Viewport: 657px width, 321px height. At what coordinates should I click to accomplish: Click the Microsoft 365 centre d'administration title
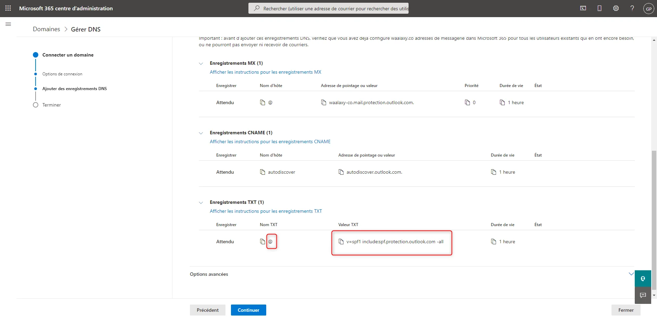point(66,8)
